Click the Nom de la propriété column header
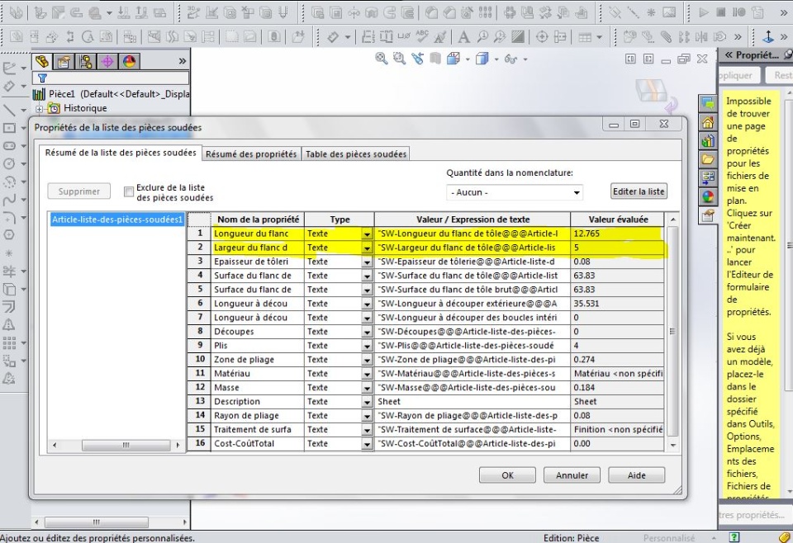The height and width of the screenshot is (543, 793). click(x=258, y=220)
